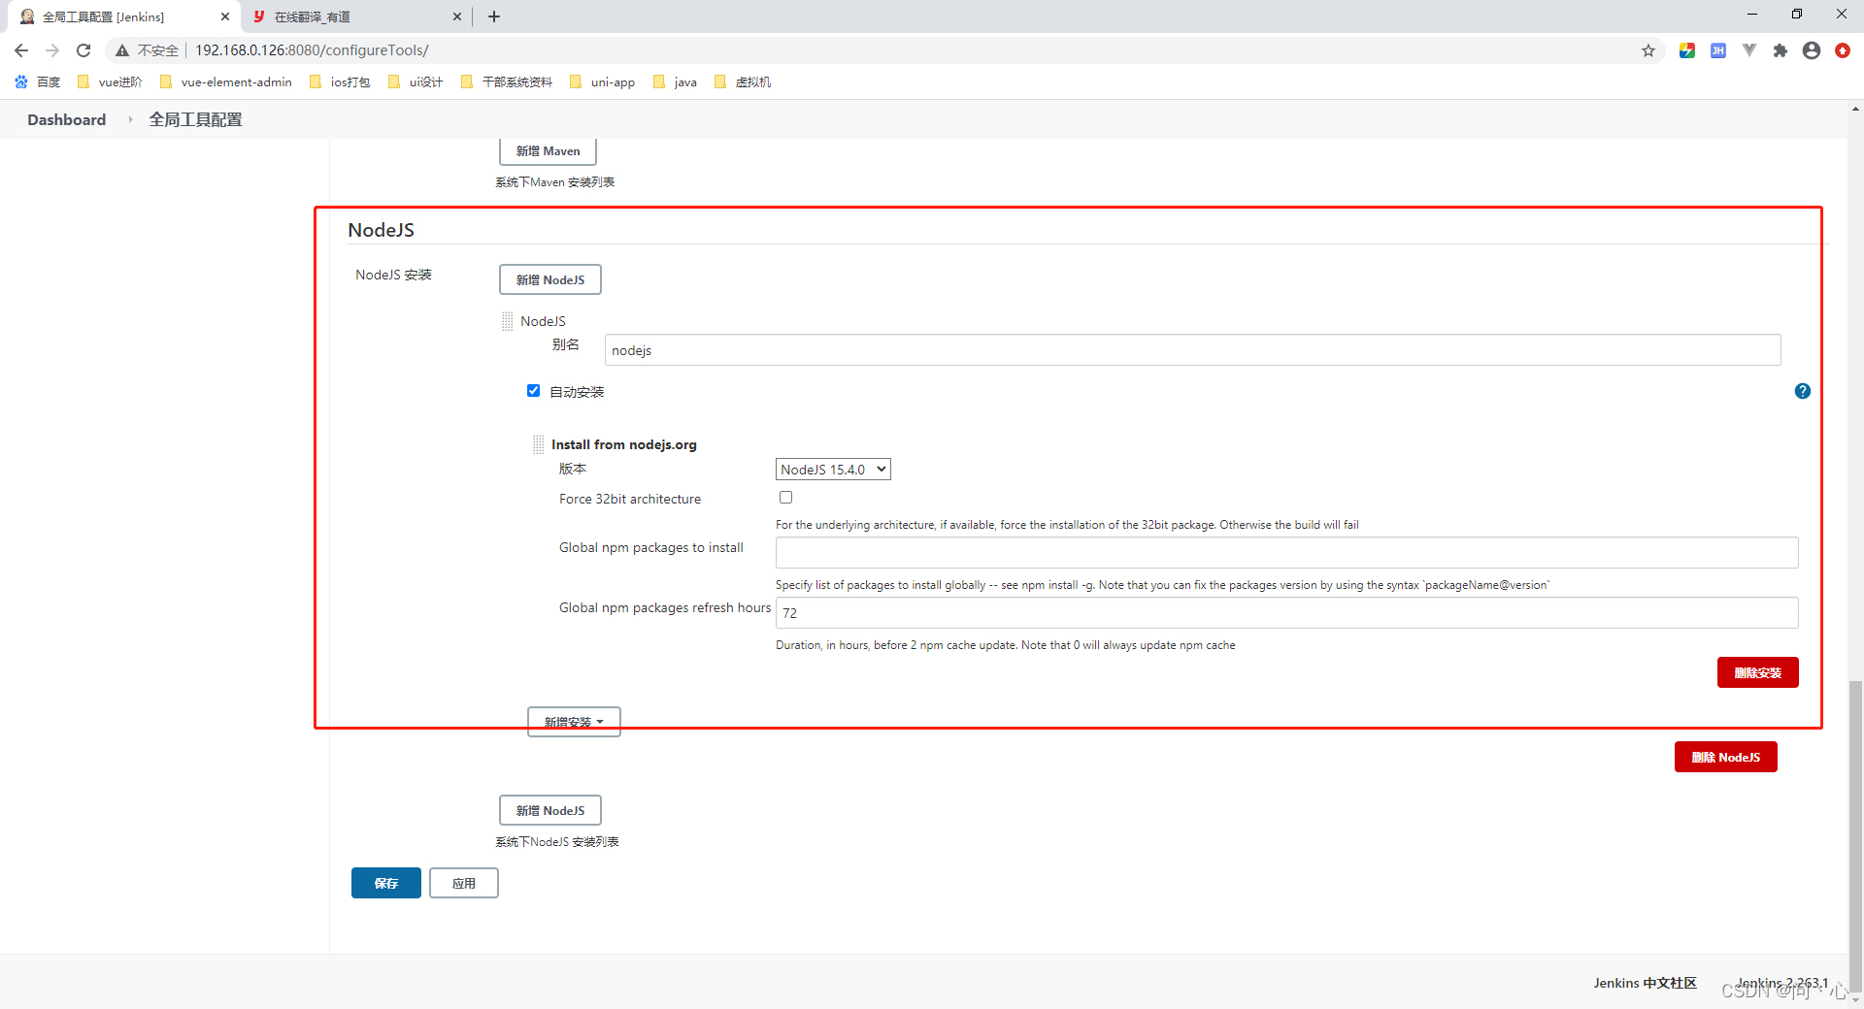Open the vue进阶 bookmark folder
Image resolution: width=1864 pixels, height=1009 pixels.
[110, 82]
